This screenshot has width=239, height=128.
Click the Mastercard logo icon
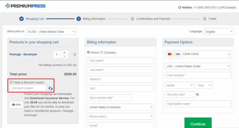click(x=170, y=54)
